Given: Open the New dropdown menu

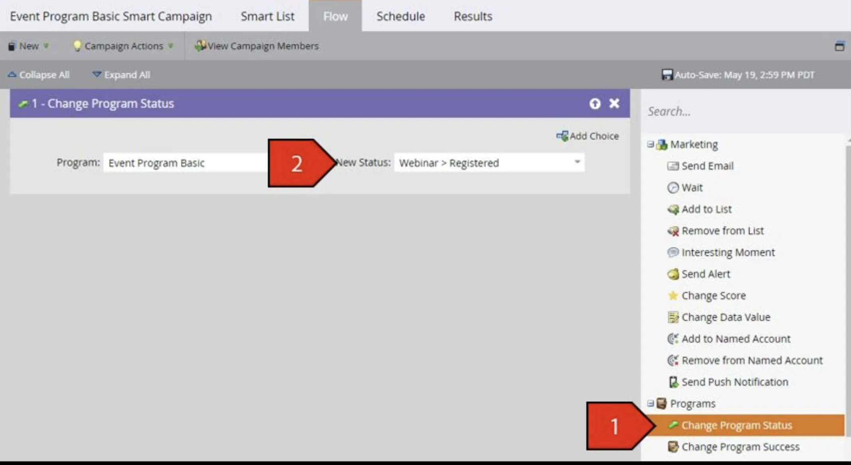Looking at the screenshot, I should [x=29, y=46].
